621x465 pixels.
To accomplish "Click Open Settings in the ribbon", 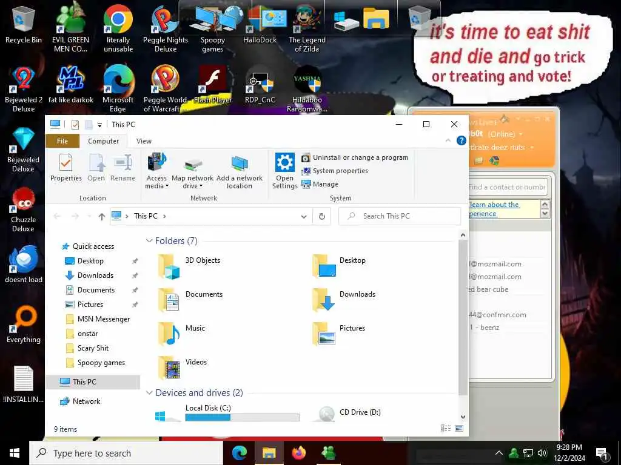I will click(285, 171).
